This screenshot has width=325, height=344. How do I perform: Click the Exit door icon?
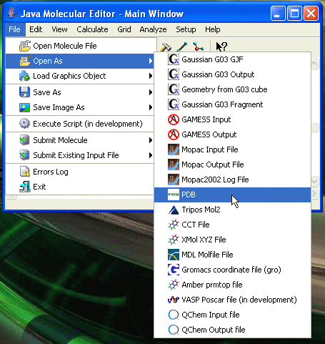[x=25, y=187]
